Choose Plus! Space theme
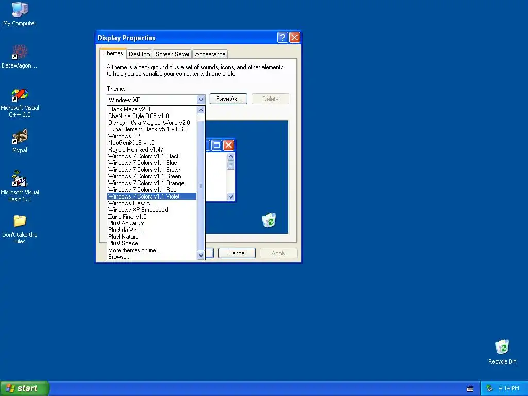Image resolution: width=528 pixels, height=396 pixels. coord(152,243)
